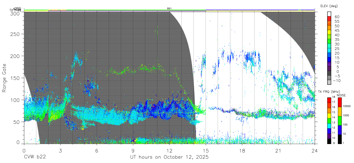This screenshot has height=163, width=354.
Task: Click the '15' UT hour tick label
Action: (x=206, y=150)
